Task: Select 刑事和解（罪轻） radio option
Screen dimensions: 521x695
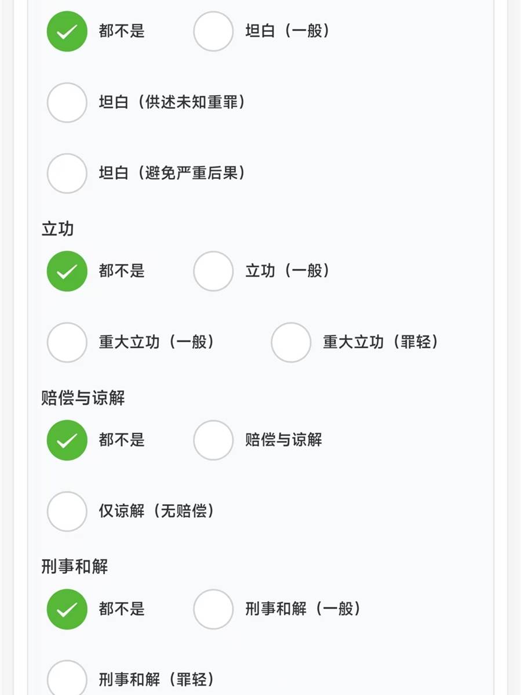Action: tap(67, 679)
